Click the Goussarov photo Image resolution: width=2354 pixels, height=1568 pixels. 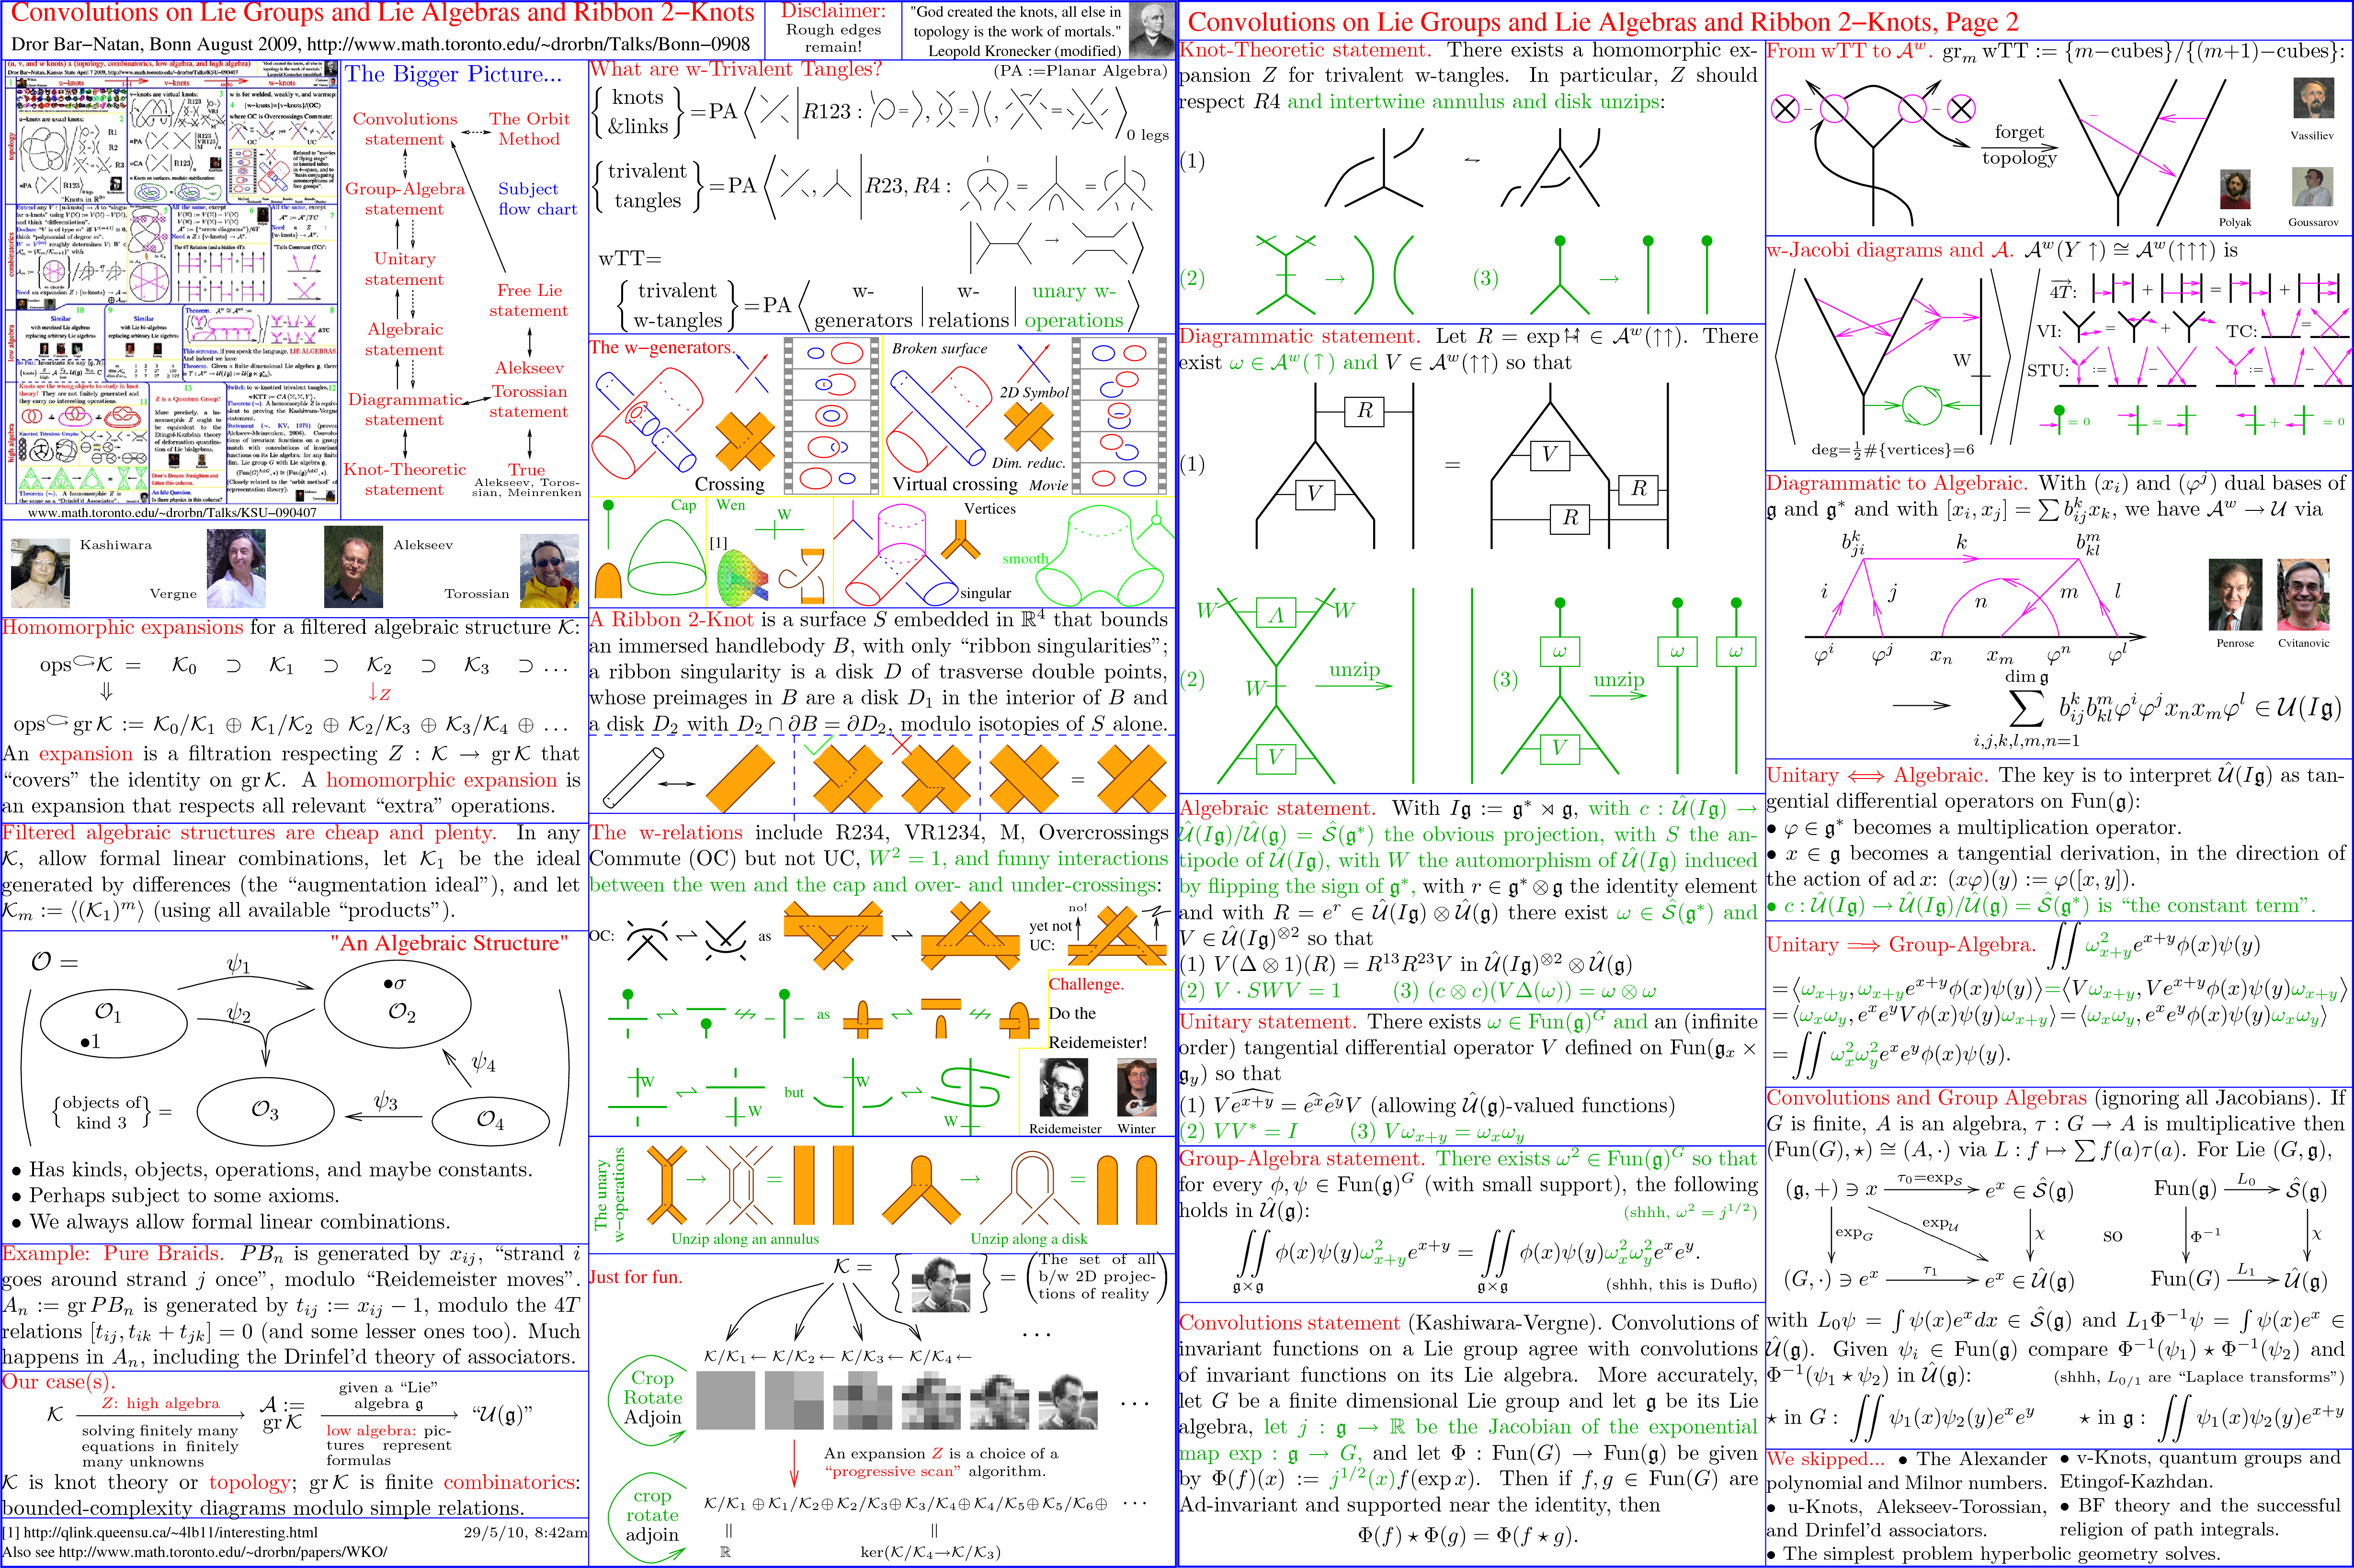(2312, 187)
